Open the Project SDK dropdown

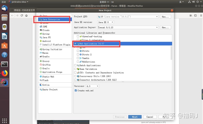coord(128,17)
